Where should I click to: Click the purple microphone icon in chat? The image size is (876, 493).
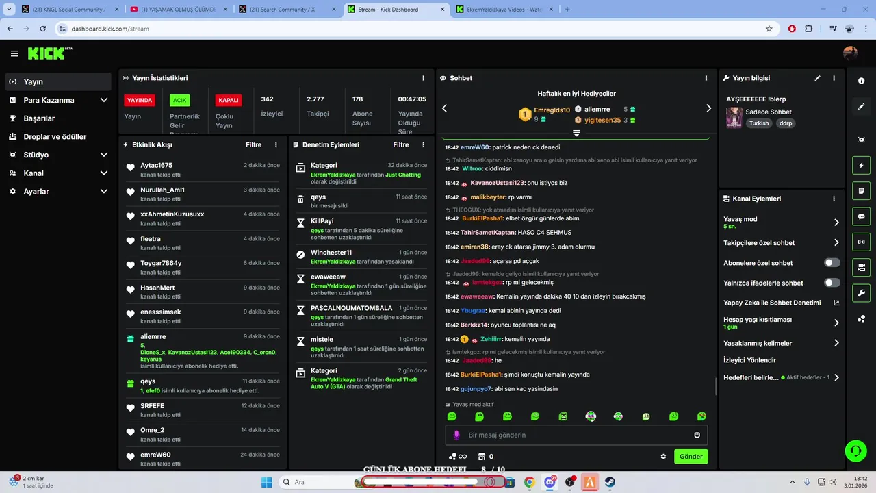coord(456,435)
